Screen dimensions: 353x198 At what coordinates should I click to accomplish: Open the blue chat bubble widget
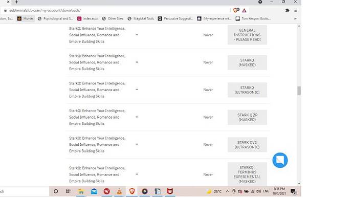[x=280, y=160]
